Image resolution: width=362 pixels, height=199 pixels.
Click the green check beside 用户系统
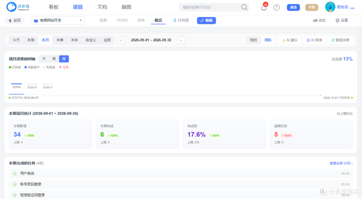click(15, 174)
